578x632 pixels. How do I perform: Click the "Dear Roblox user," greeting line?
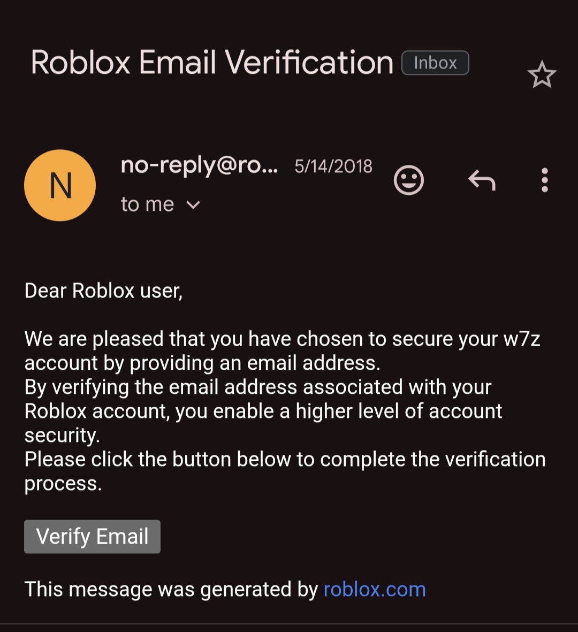[103, 291]
